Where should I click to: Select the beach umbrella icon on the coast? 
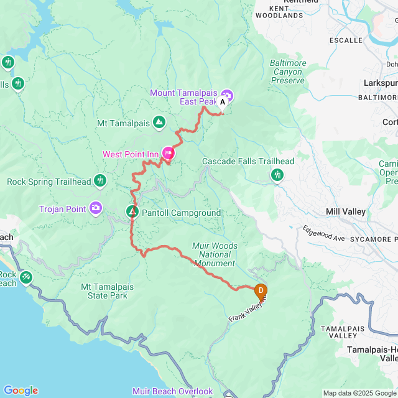tap(26, 278)
